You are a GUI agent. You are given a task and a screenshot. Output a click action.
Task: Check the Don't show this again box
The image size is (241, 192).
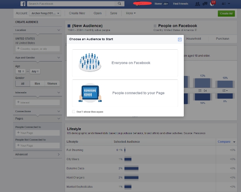point(74,112)
